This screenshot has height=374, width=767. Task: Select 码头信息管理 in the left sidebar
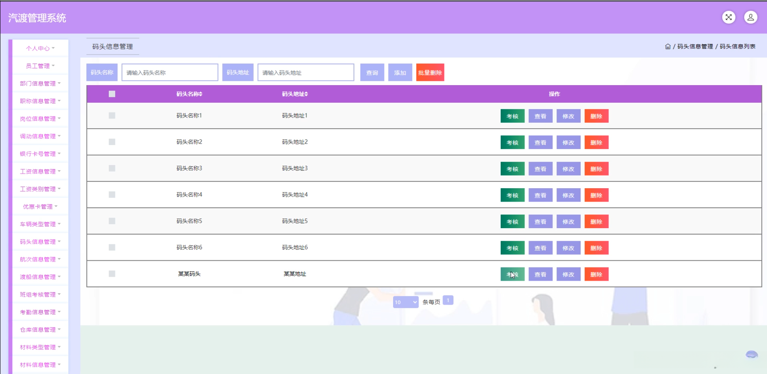point(40,242)
